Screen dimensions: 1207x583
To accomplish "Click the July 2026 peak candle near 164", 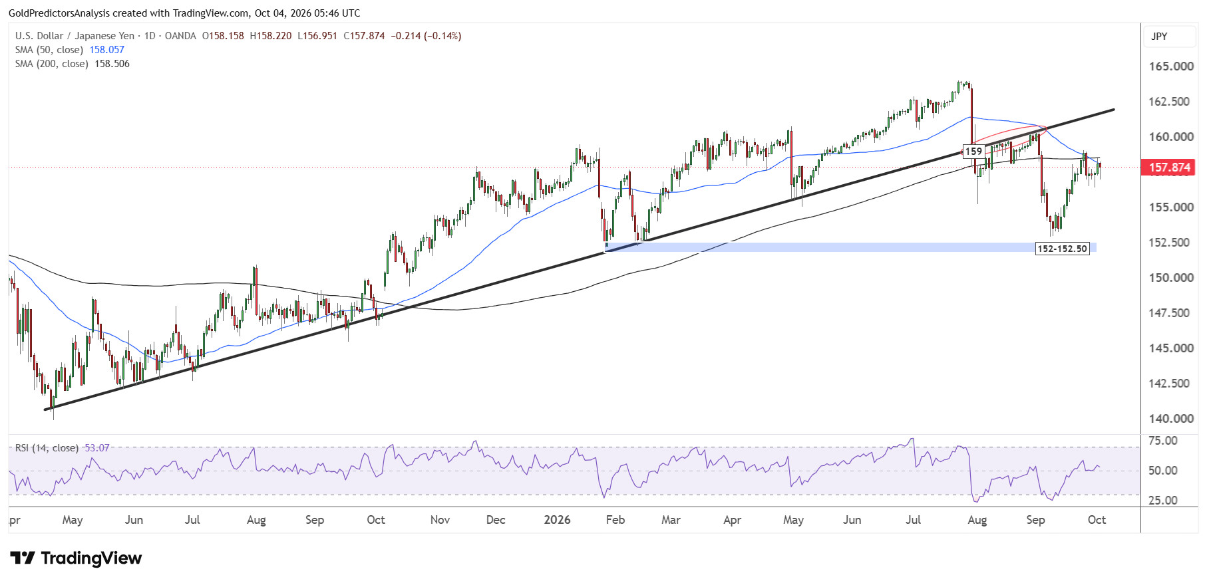I will coord(959,86).
